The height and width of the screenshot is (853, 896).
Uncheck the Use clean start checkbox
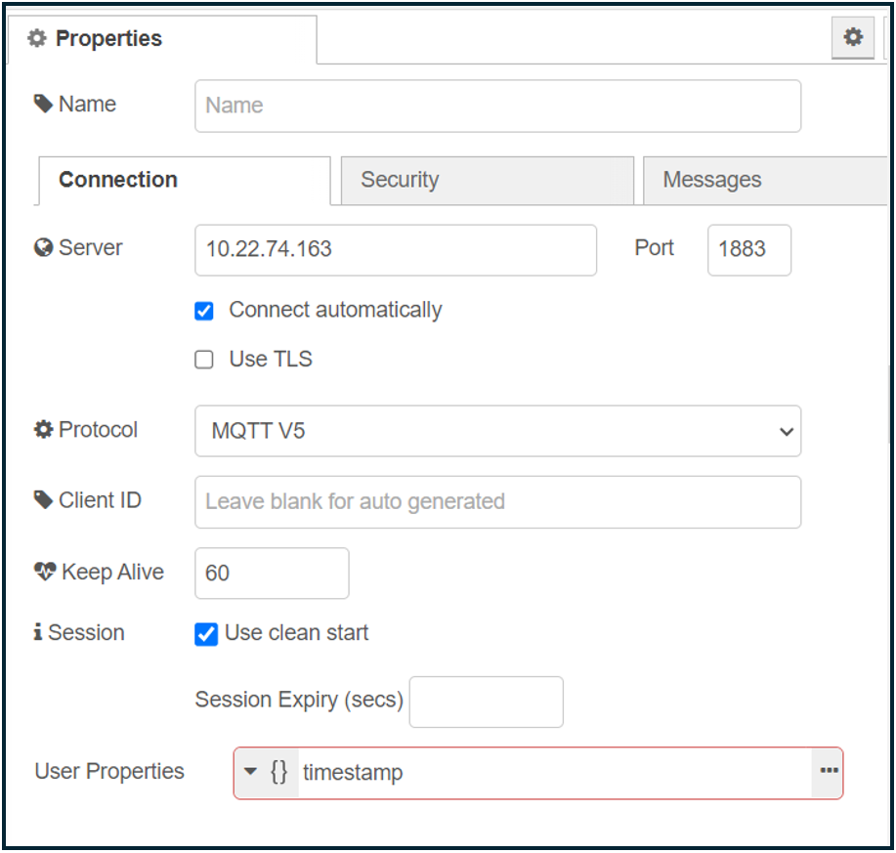(x=206, y=634)
